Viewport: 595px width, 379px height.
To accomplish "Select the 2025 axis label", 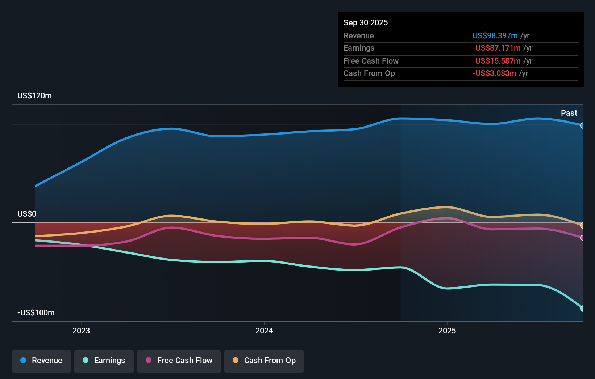I will 447,330.
